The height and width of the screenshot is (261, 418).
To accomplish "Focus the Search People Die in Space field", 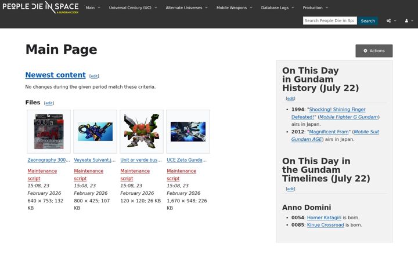I will 330,20.
